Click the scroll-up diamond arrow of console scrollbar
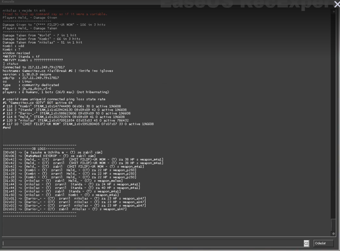Viewport: 340px width, 251px height. point(334,12)
